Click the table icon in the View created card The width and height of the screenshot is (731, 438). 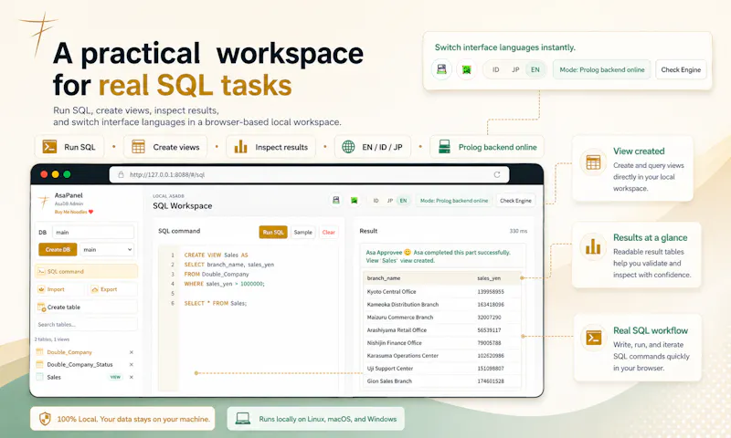point(593,162)
